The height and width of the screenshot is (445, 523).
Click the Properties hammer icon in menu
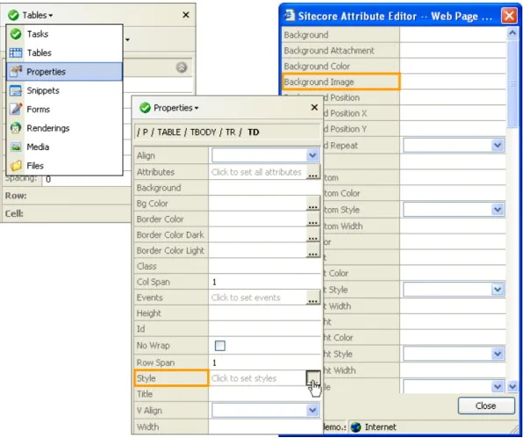tap(16, 71)
